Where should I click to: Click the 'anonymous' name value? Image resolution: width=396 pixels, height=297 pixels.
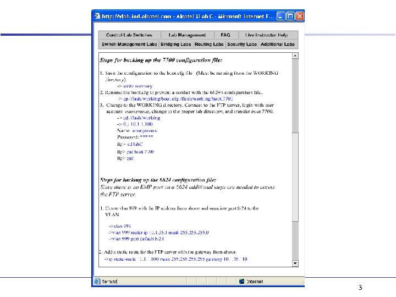(x=145, y=130)
